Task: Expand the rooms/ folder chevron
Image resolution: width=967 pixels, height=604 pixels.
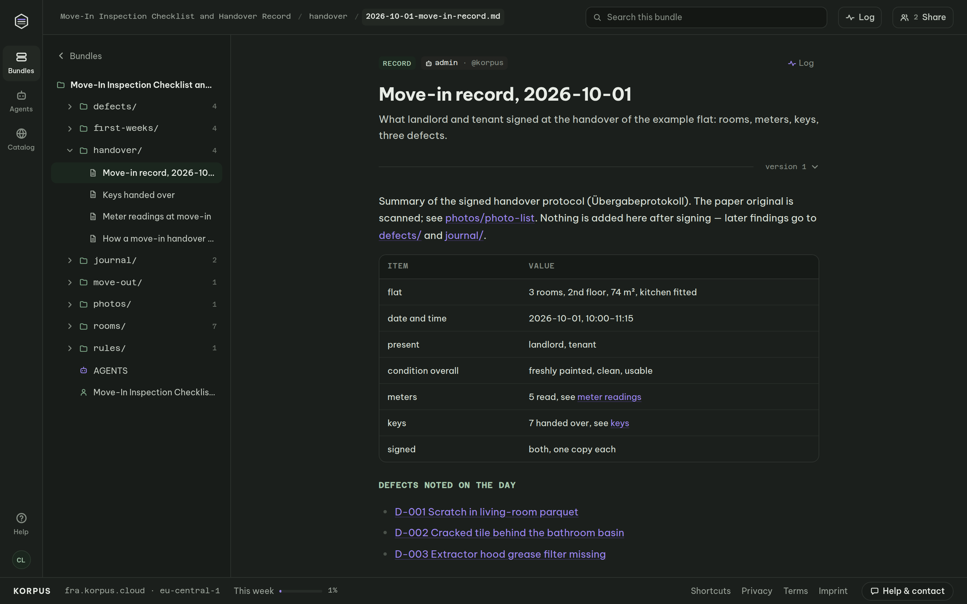Action: (70, 326)
